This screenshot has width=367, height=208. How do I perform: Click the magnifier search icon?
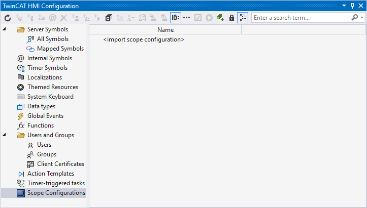pos(355,18)
